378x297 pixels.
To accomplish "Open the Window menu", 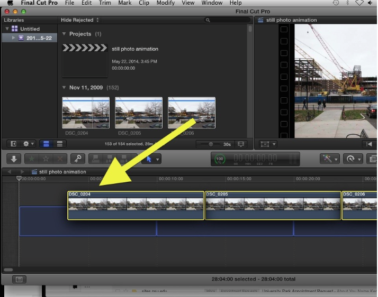I will click(x=212, y=3).
